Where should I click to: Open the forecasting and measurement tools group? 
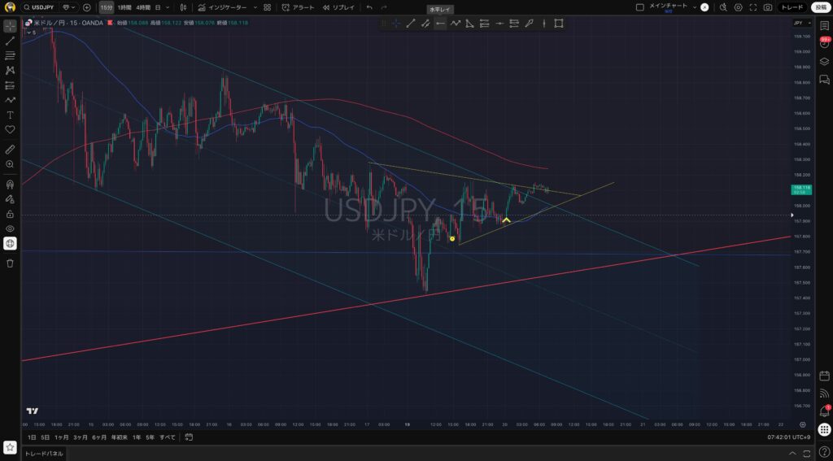coord(10,85)
